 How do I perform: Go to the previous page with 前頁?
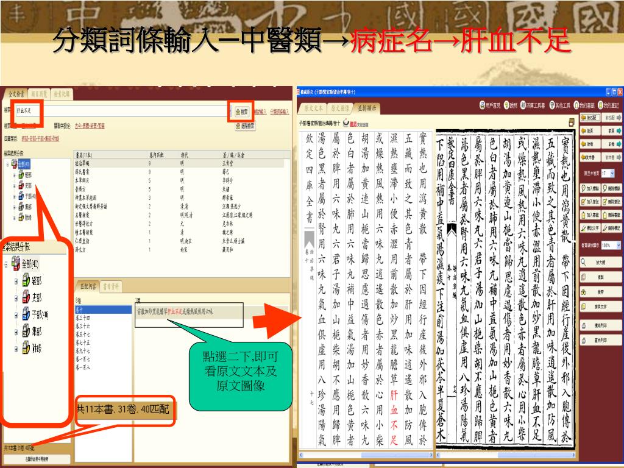pyautogui.click(x=611, y=131)
